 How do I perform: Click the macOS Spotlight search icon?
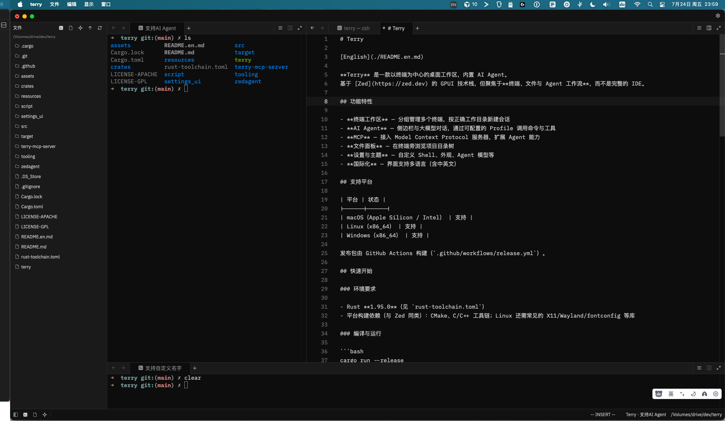pyautogui.click(x=650, y=4)
